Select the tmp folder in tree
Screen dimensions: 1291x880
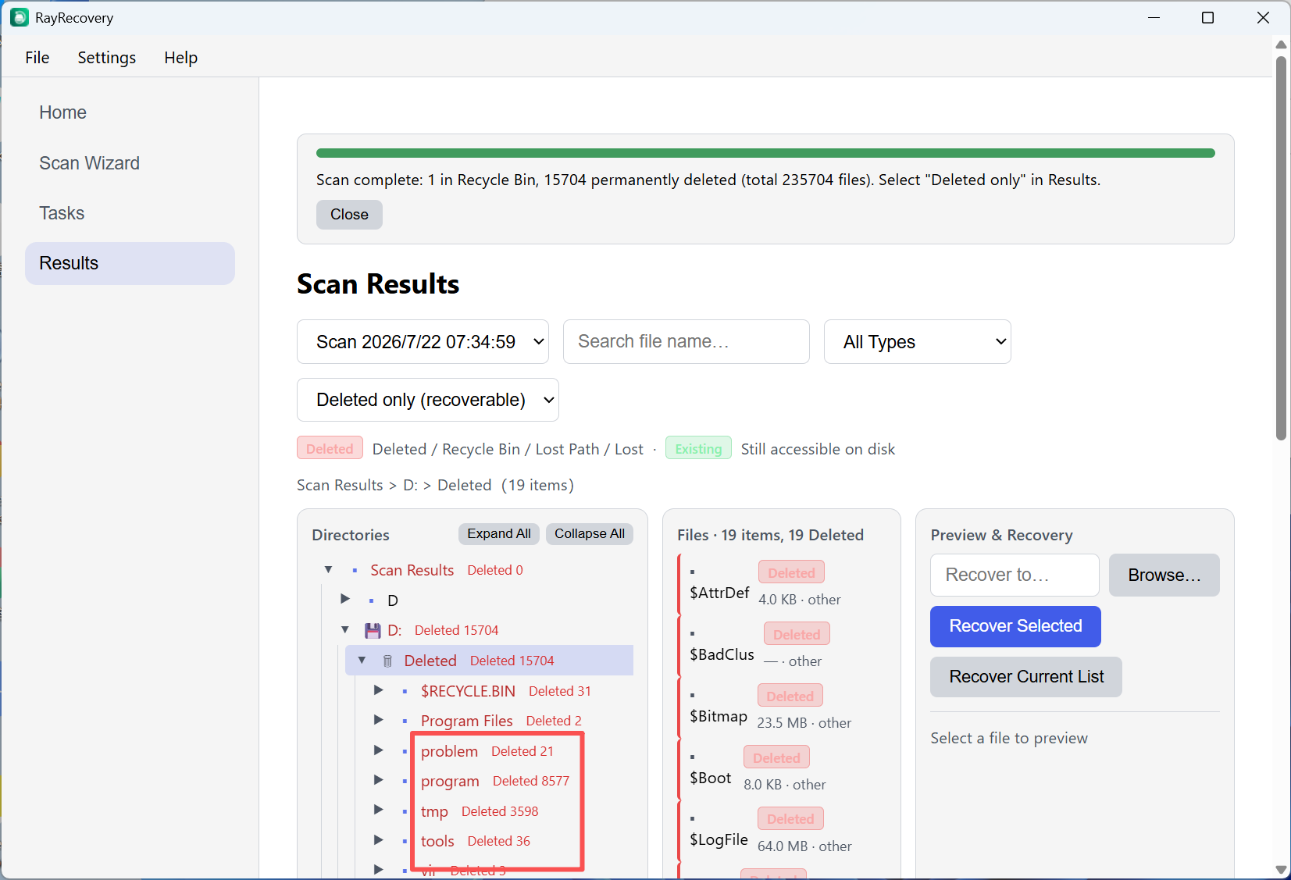pyautogui.click(x=434, y=811)
